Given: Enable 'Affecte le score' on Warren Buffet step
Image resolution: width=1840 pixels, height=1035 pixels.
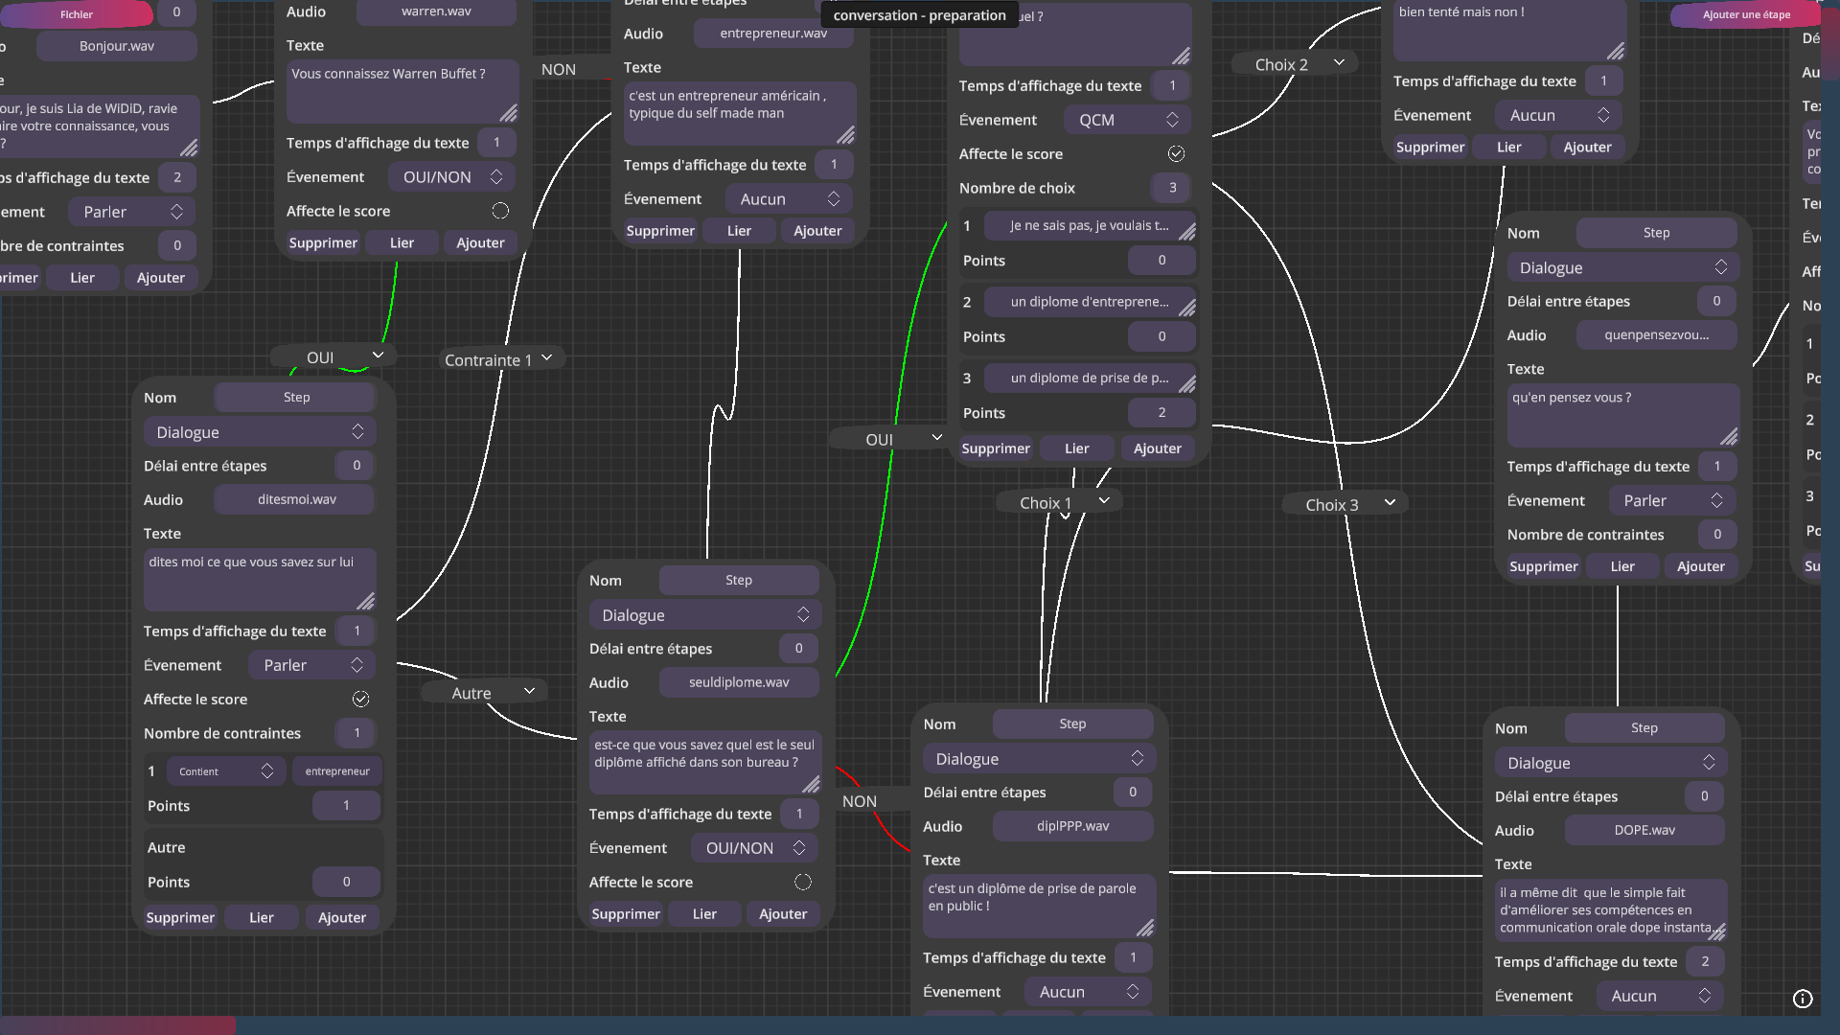Looking at the screenshot, I should point(500,211).
